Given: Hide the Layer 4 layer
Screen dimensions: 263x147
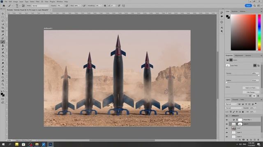Looking at the screenshot, I should click(x=227, y=124).
